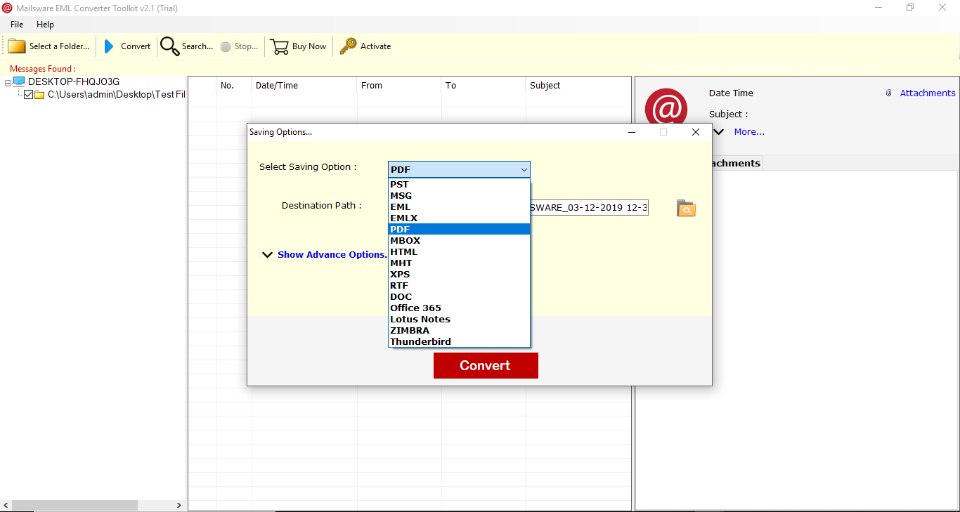Click the Show Advance Options link text
The height and width of the screenshot is (512, 960).
(332, 255)
